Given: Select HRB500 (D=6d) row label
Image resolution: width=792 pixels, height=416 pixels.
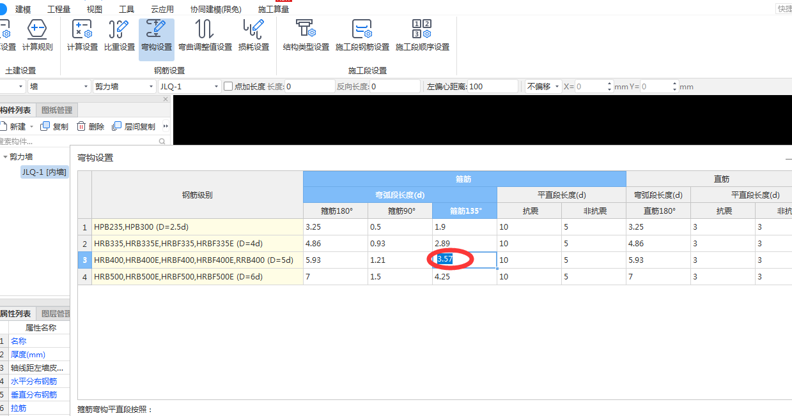Looking at the screenshot, I should pos(198,276).
